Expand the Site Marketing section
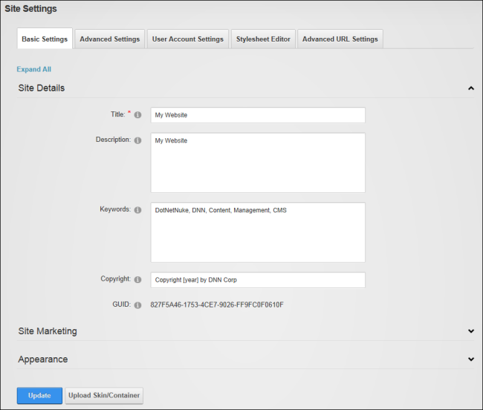Image resolution: width=483 pixels, height=410 pixels. 470,331
